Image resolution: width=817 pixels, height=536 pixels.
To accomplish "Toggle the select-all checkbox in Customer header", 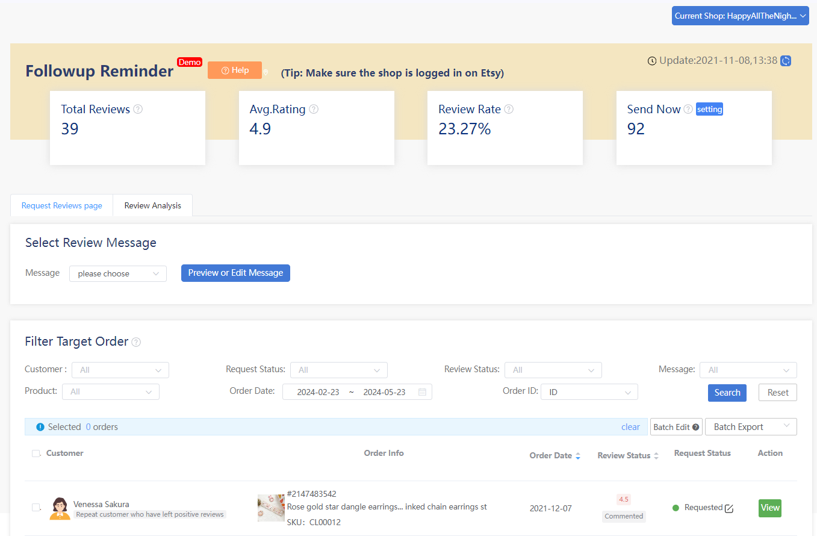I will pyautogui.click(x=36, y=453).
